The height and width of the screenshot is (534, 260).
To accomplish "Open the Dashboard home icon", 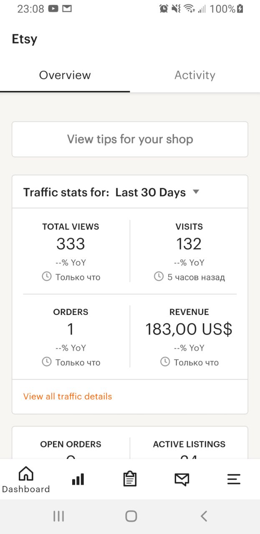I will coord(26,474).
